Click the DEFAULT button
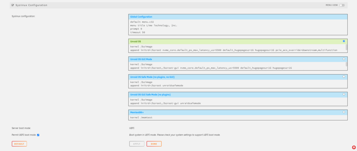Image resolution: width=357 pixels, height=151 pixels. click(x=19, y=144)
